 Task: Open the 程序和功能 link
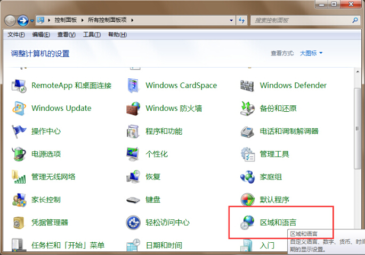tap(164, 131)
